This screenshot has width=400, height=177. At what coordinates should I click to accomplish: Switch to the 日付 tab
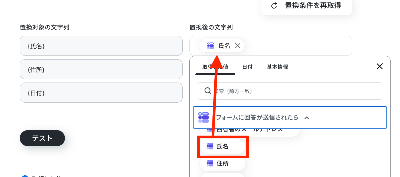click(x=247, y=67)
